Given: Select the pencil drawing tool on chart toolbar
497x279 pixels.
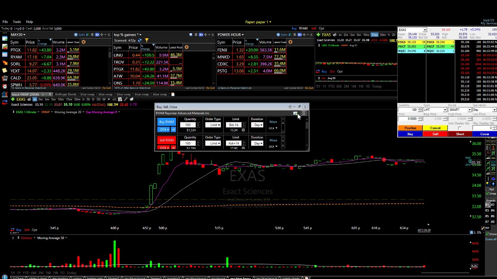Looking at the screenshot, I should tap(125, 100).
